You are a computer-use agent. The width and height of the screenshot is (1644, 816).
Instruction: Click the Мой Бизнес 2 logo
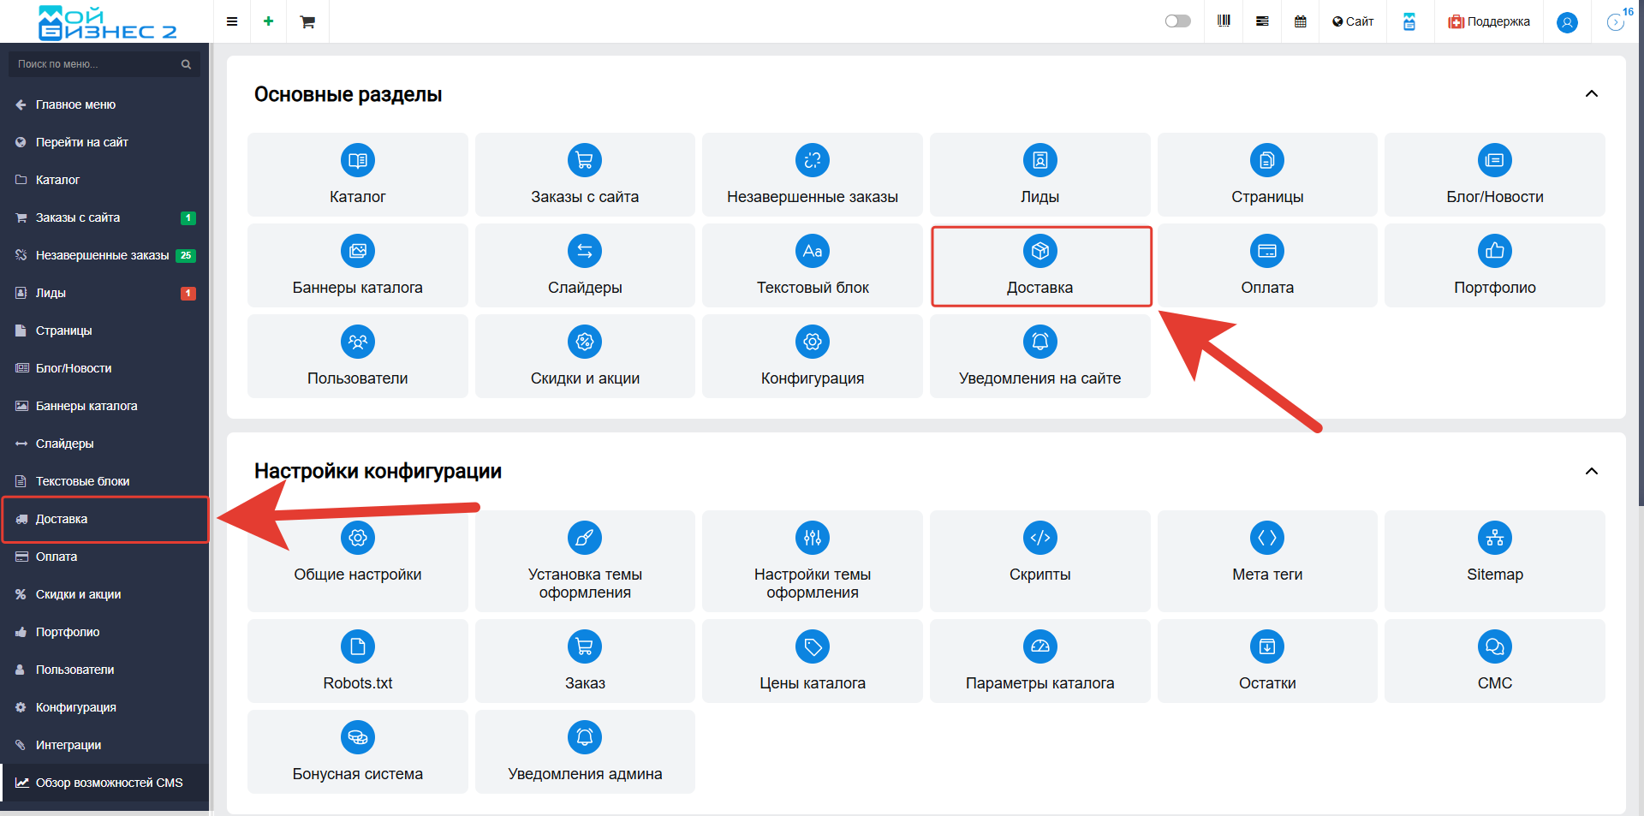[107, 22]
